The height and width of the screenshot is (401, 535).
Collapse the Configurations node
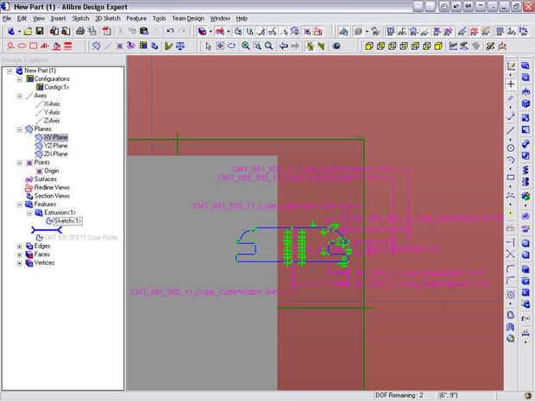(x=20, y=79)
